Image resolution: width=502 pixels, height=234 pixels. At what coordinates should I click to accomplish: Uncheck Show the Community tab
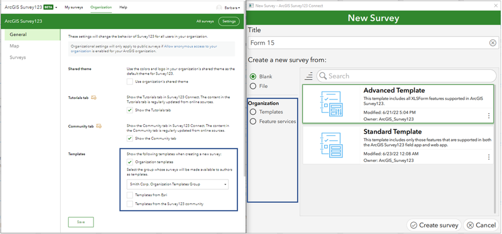tap(130, 138)
